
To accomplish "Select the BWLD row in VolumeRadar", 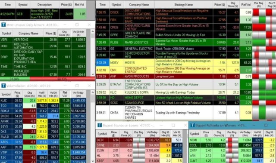I will 43,137.
